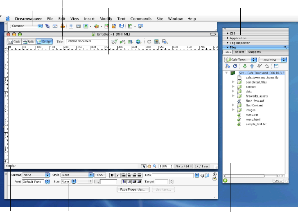
Task: Click the Media insert icon
Action: point(96,26)
